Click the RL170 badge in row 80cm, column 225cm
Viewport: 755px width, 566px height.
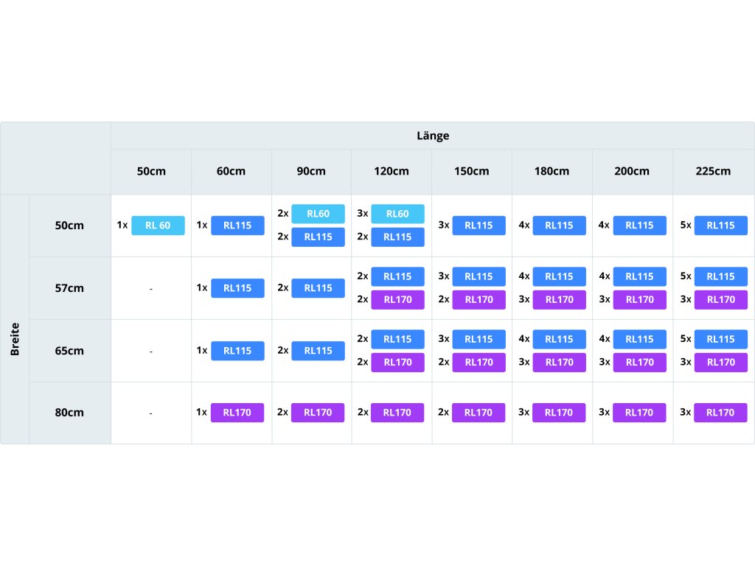[x=720, y=413]
